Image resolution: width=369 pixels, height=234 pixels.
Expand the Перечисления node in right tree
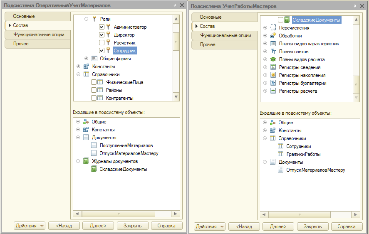click(x=265, y=28)
